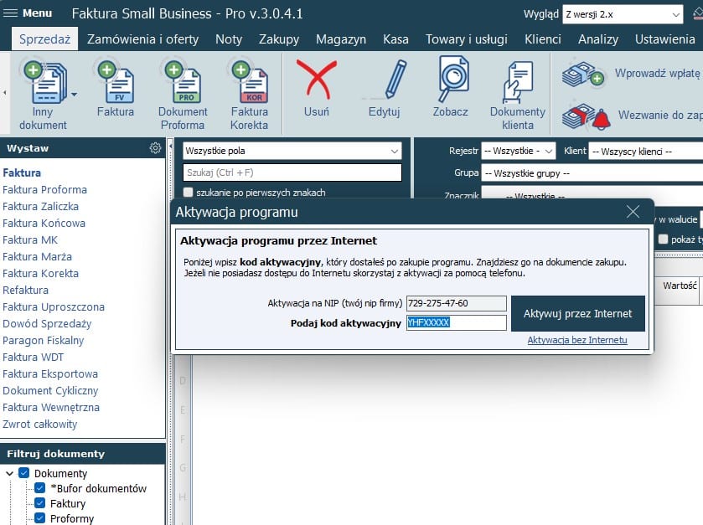Select Faktura Proforma in Wystaw list

(45, 189)
